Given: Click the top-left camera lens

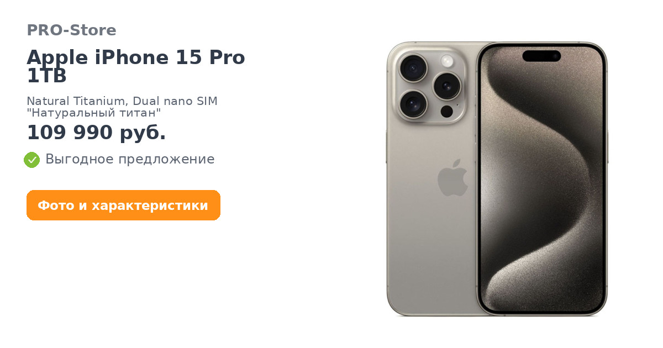Looking at the screenshot, I should tap(413, 68).
